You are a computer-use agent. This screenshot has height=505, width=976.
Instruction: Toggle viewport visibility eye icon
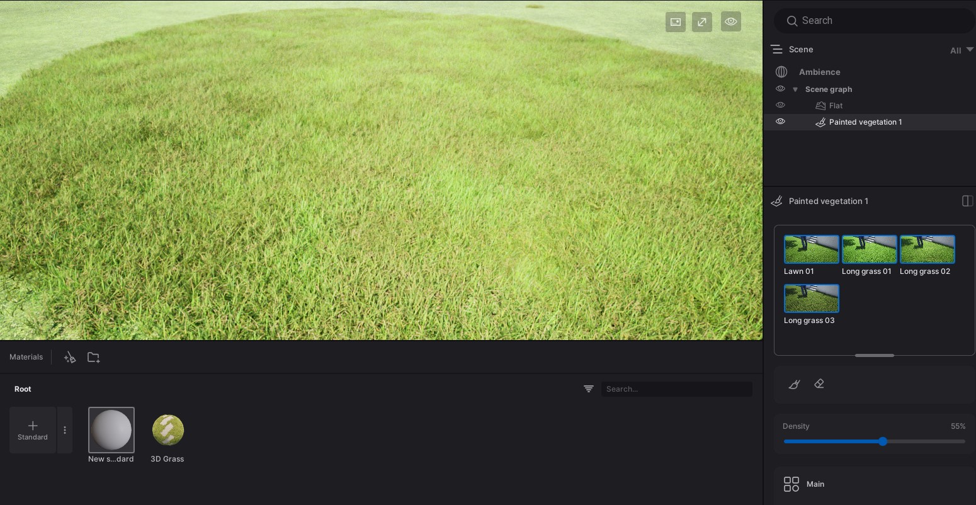(731, 22)
